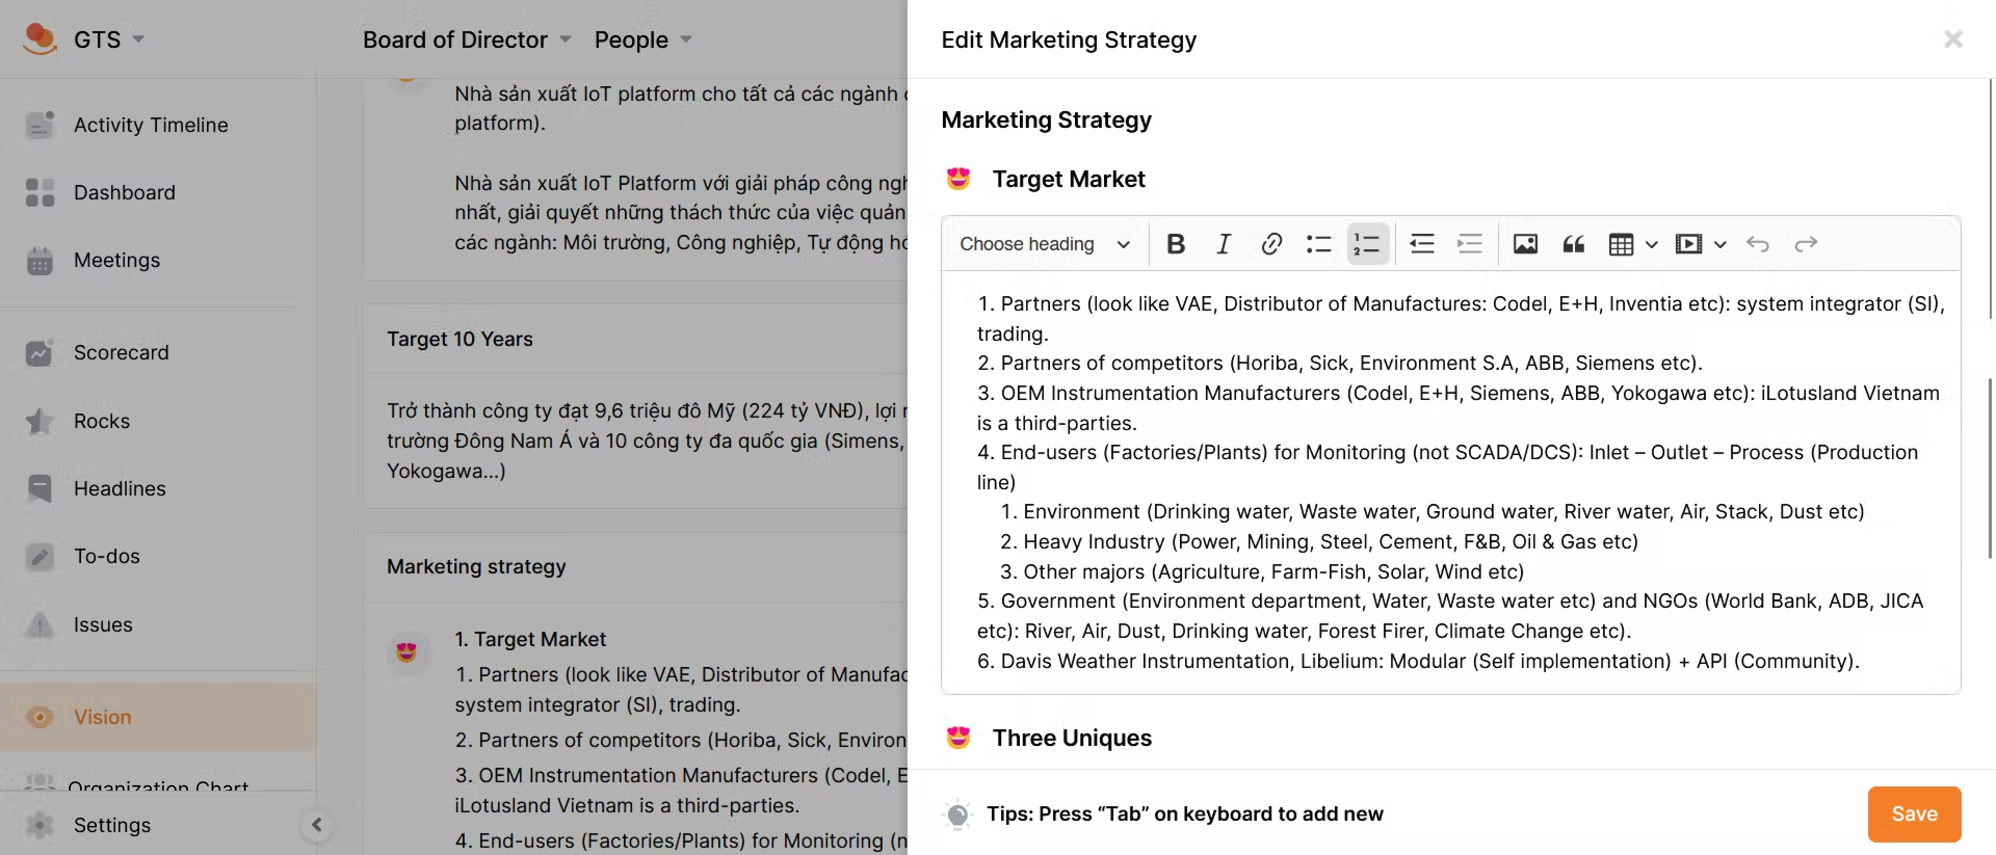Toggle the numbered list button
Viewport: 1996px width, 855px height.
(1366, 244)
